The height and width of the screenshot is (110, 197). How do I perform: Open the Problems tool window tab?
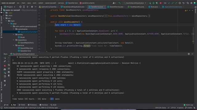(32, 105)
